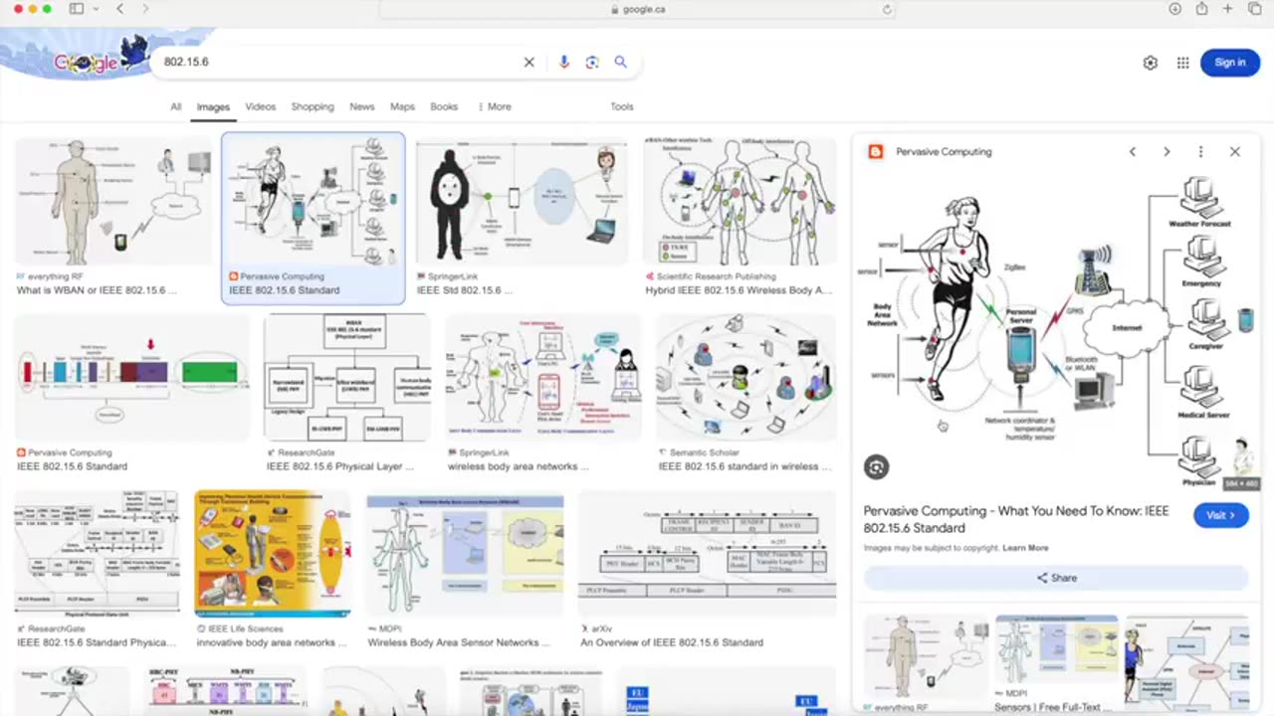1274x716 pixels.
Task: Open Google apps grid icon
Action: [1182, 63]
